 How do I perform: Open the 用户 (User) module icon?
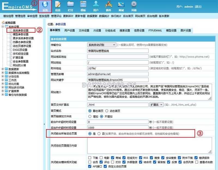coord(96,5)
